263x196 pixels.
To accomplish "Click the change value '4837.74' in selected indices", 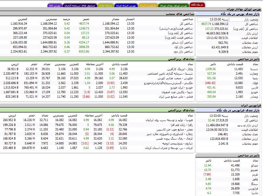I will pos(84,24).
